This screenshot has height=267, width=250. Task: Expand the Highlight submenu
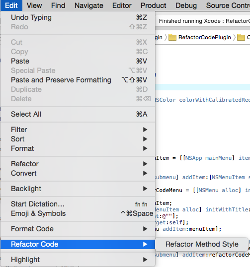click(78, 260)
